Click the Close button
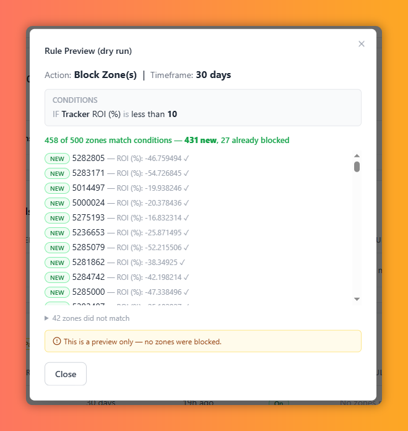The width and height of the screenshot is (408, 431). 66,374
